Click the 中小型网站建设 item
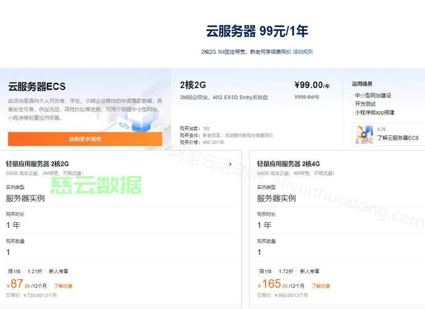 pos(373,95)
